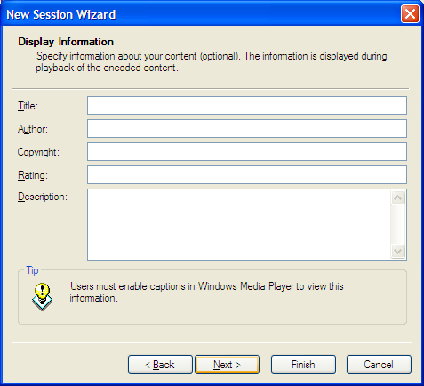Proceed with the Next button
424x386 pixels.
(x=227, y=365)
